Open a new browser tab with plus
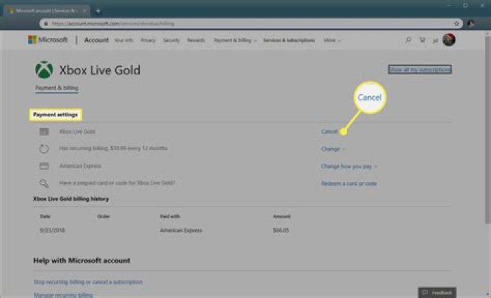This screenshot has width=491, height=298. [x=98, y=10]
